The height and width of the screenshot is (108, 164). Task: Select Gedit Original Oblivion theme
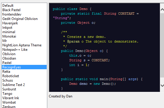(24, 19)
